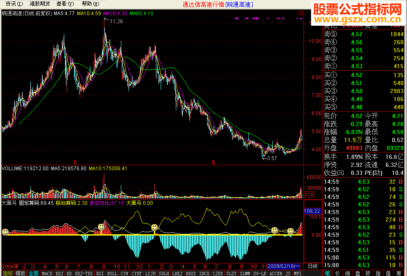Click the 通达信高速行情 [皖通高速] title
This screenshot has width=407, height=276.
click(218, 4)
